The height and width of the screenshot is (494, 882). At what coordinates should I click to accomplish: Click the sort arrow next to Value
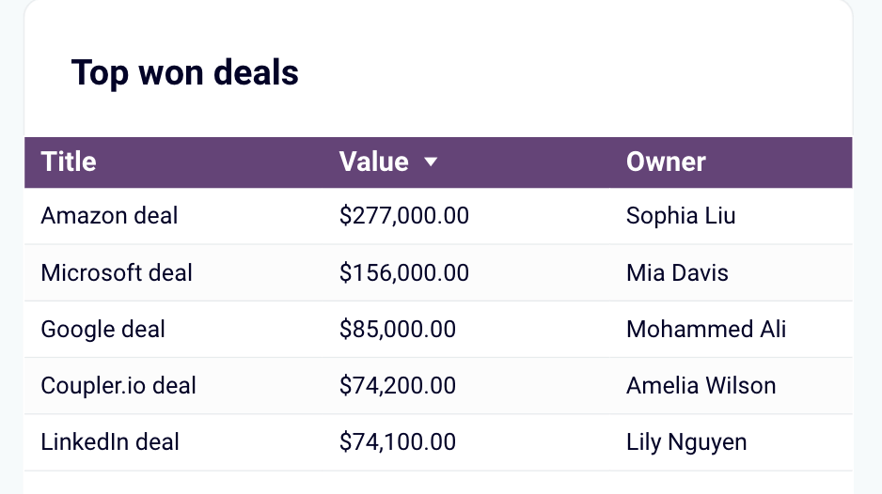431,162
